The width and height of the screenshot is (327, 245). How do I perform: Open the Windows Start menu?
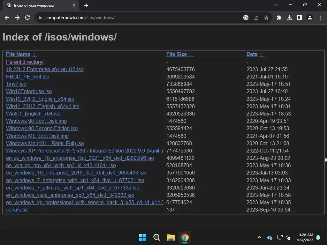coord(143,237)
